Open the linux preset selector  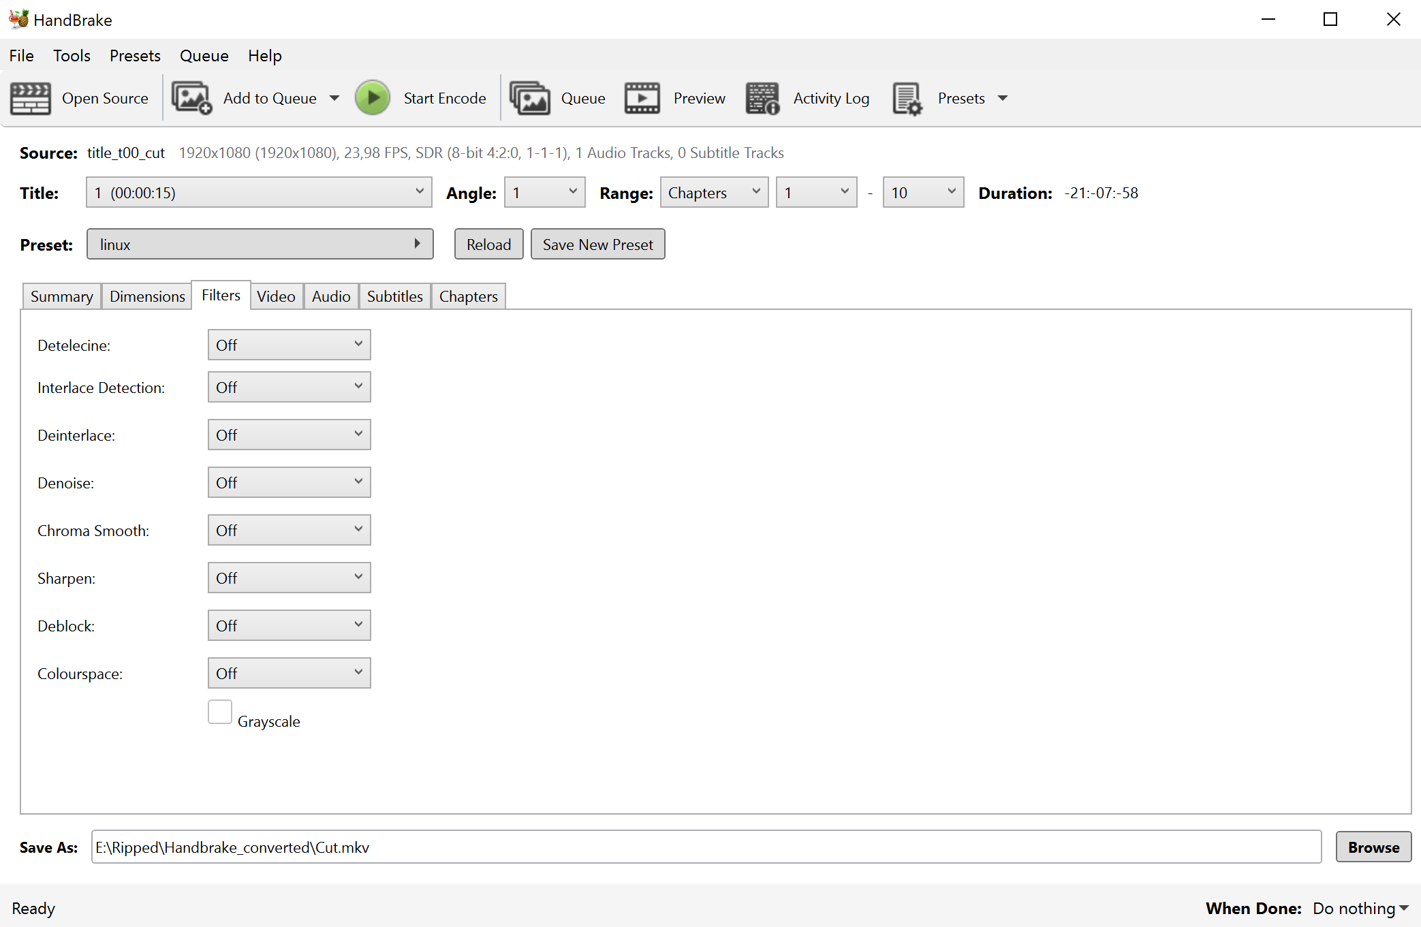260,245
